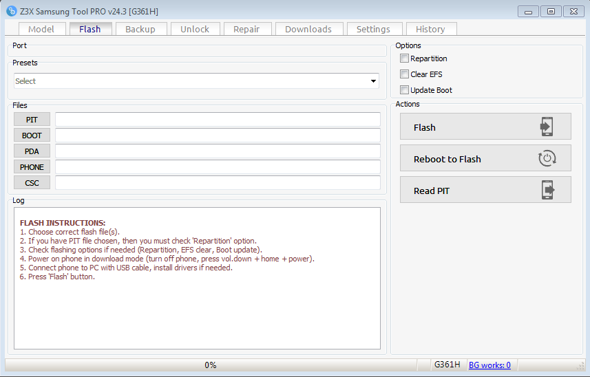Click log line 'Check flashing options if needed'
The width and height of the screenshot is (590, 377).
pos(140,250)
